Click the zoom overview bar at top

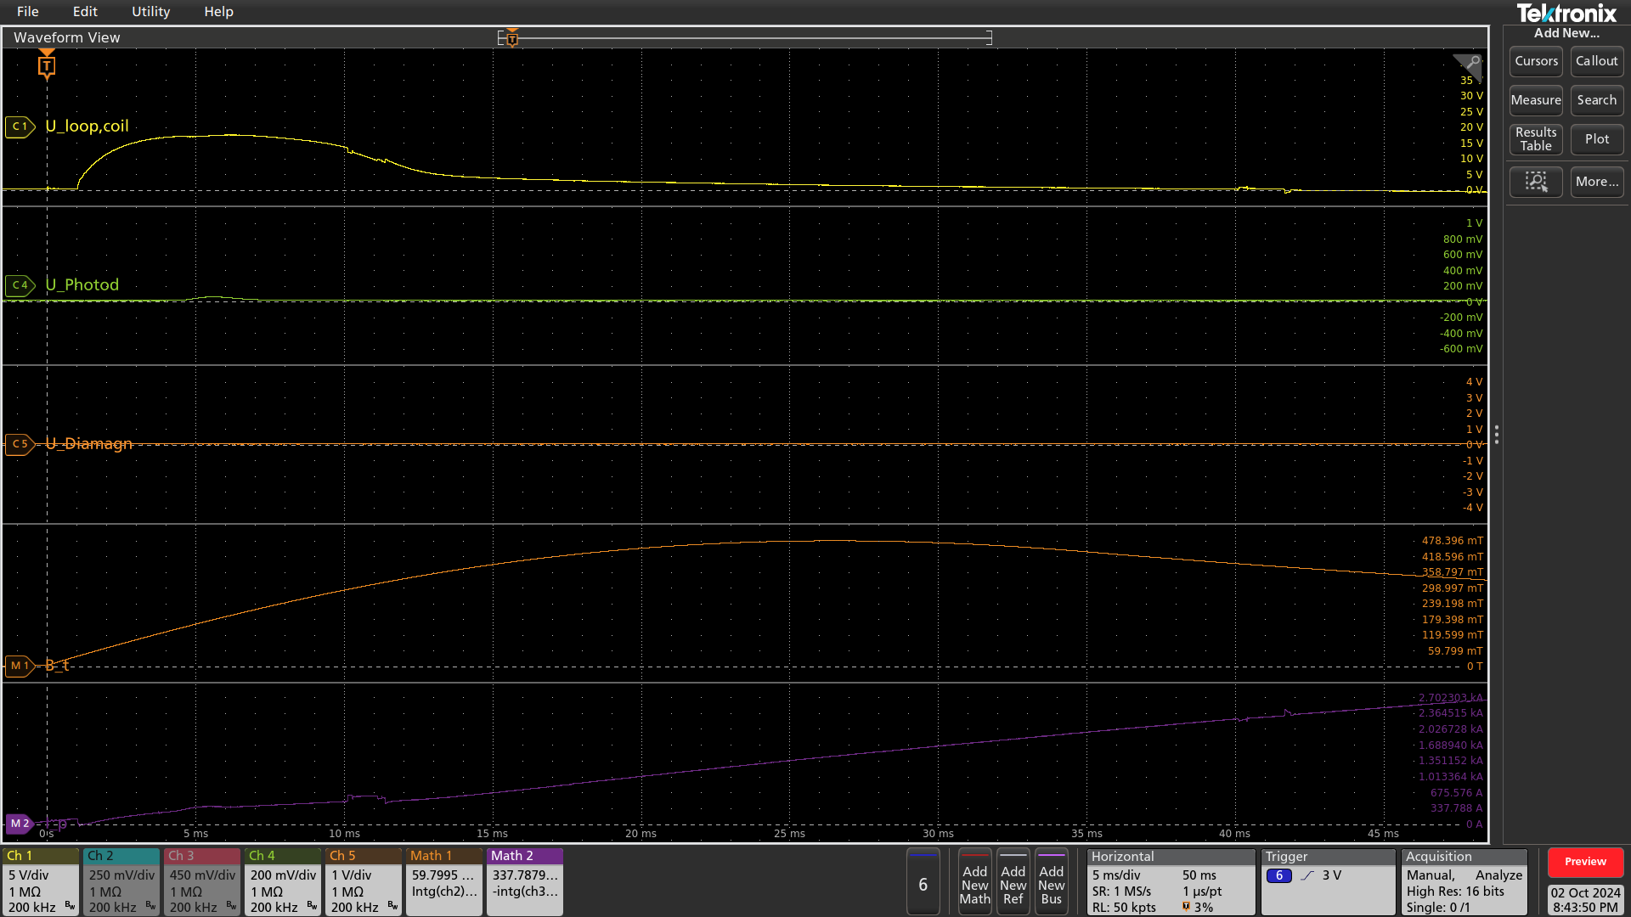(744, 37)
